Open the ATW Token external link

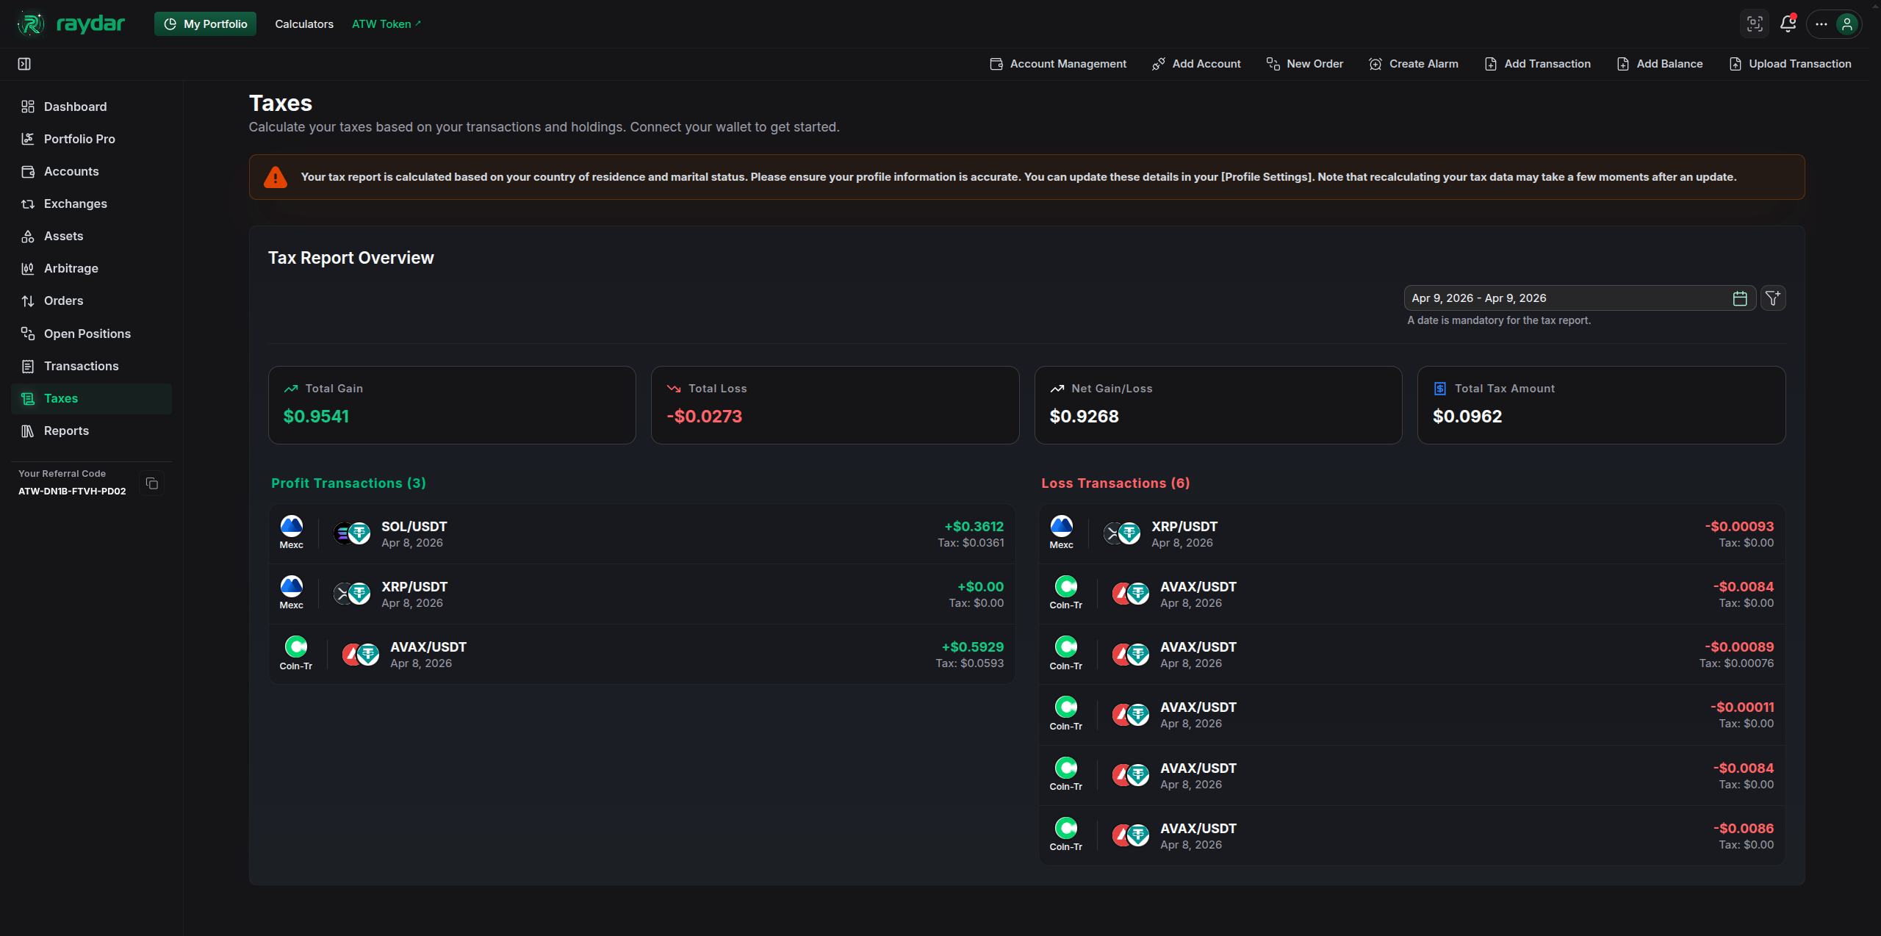[386, 24]
